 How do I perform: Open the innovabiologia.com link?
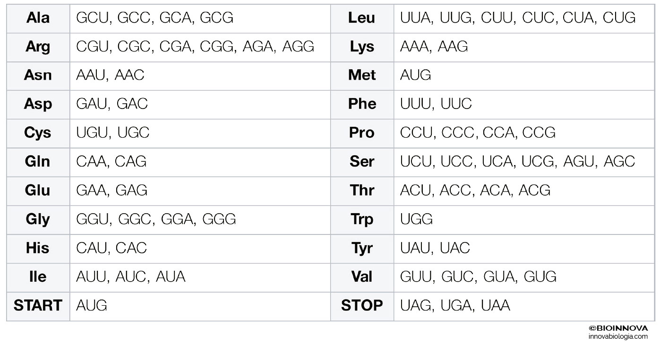618,336
